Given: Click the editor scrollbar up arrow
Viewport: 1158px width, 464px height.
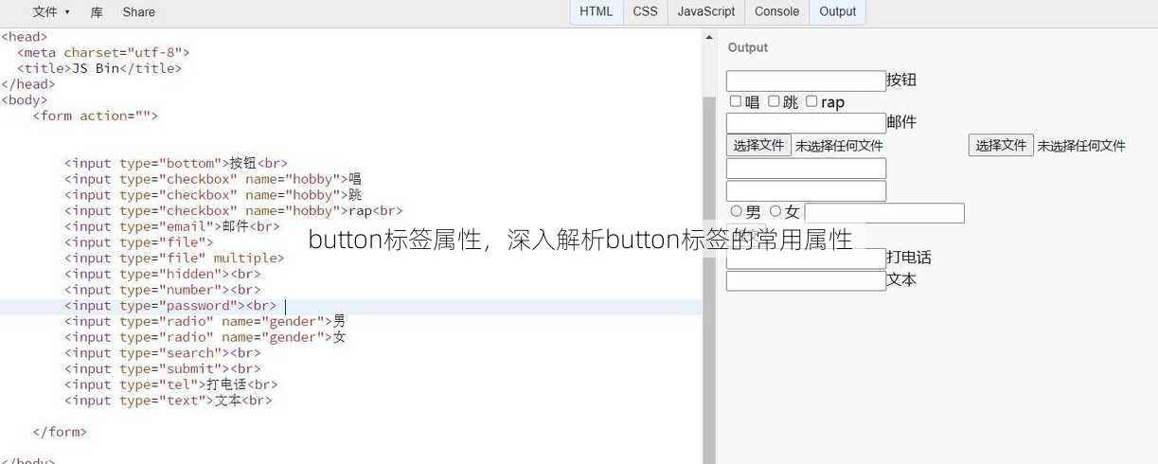Looking at the screenshot, I should coord(708,35).
